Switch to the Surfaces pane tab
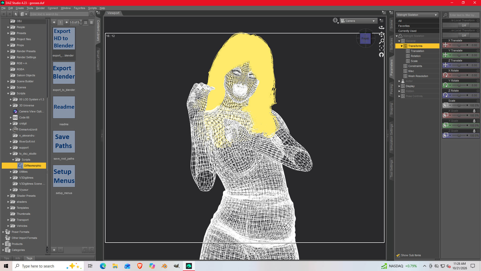Viewport: 481px width, 271px height. [392, 44]
